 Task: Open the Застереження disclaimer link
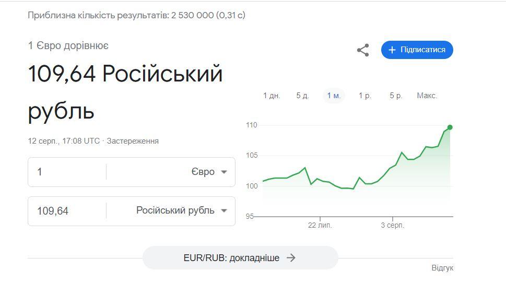point(133,141)
